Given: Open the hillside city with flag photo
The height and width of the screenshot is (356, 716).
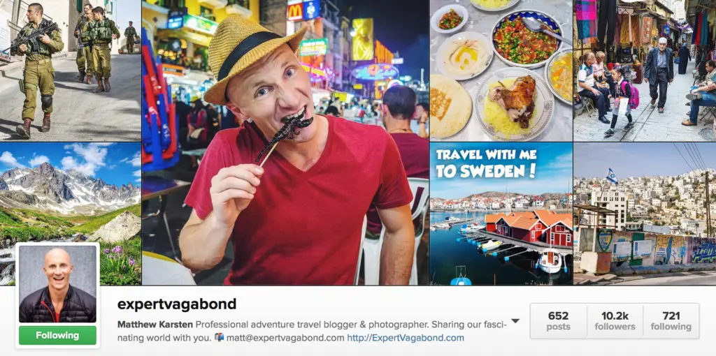Looking at the screenshot, I should [x=645, y=214].
